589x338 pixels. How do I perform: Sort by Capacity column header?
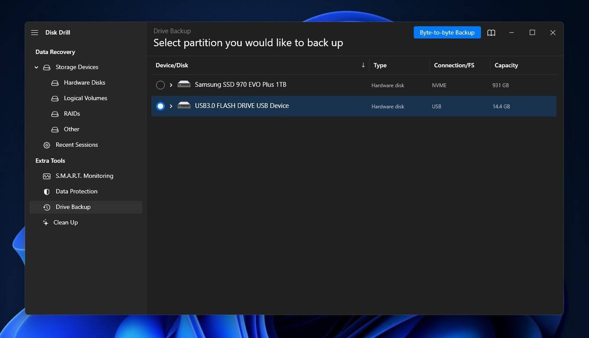pyautogui.click(x=506, y=65)
